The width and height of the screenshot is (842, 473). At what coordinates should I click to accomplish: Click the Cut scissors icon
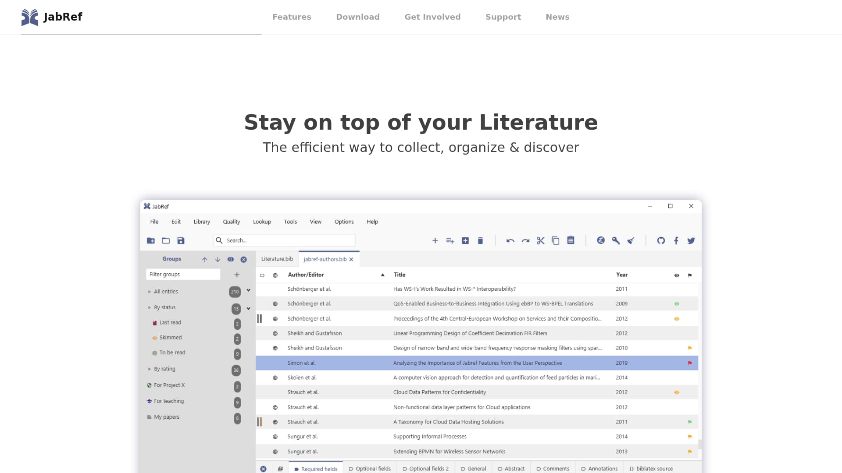click(540, 240)
